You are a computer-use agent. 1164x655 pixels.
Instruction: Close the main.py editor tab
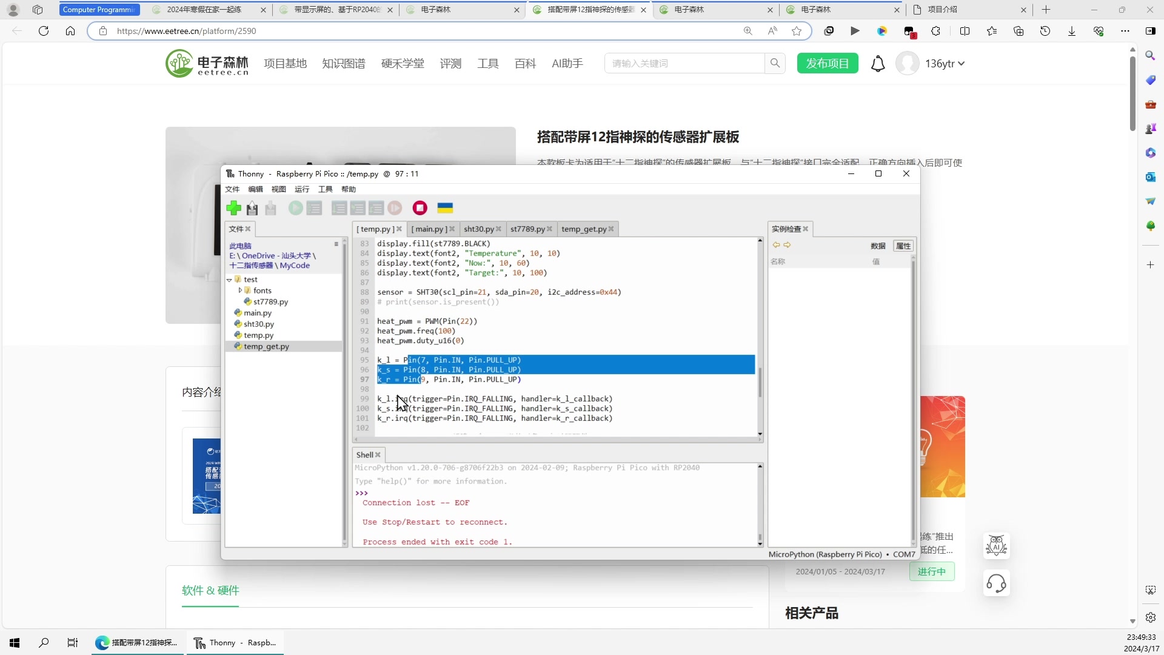click(452, 229)
